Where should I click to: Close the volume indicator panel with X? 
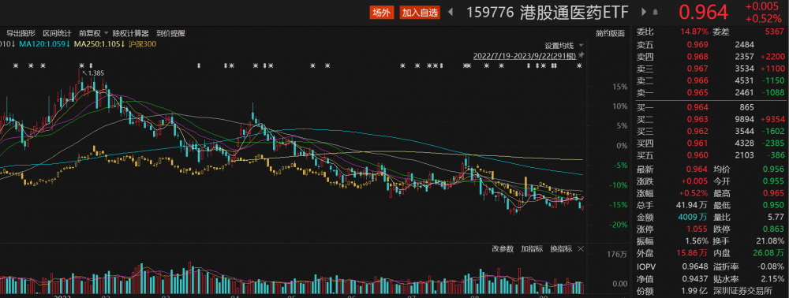pos(581,249)
